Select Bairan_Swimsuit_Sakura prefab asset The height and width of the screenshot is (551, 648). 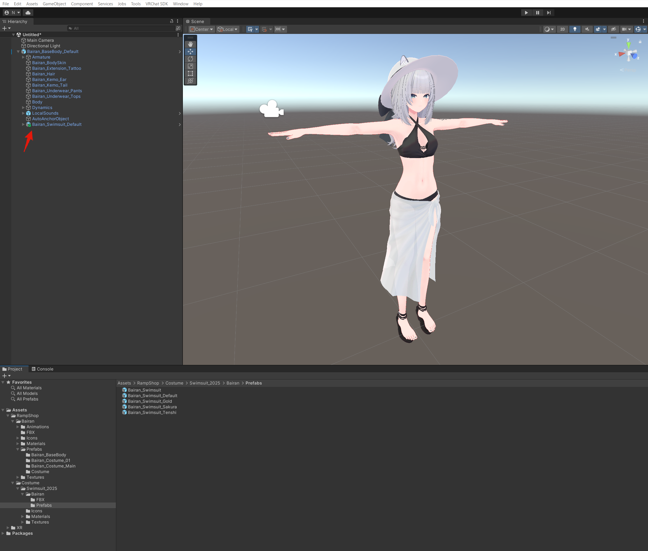click(152, 407)
